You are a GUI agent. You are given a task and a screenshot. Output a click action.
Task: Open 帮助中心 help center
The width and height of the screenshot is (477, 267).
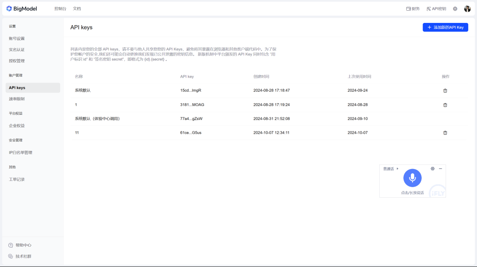tap(20, 245)
